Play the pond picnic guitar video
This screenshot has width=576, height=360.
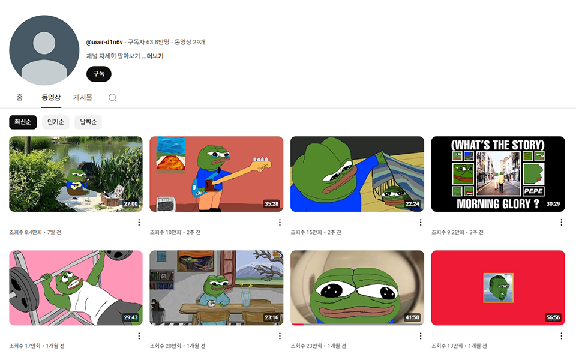click(76, 174)
